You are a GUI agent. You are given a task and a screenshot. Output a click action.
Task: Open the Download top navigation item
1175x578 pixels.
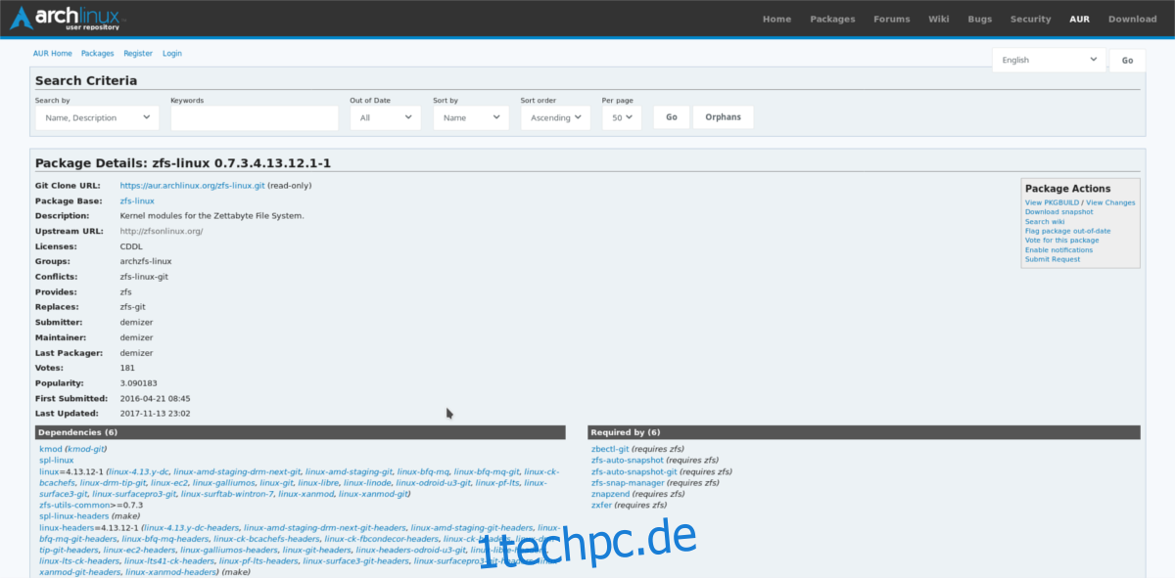pos(1132,19)
